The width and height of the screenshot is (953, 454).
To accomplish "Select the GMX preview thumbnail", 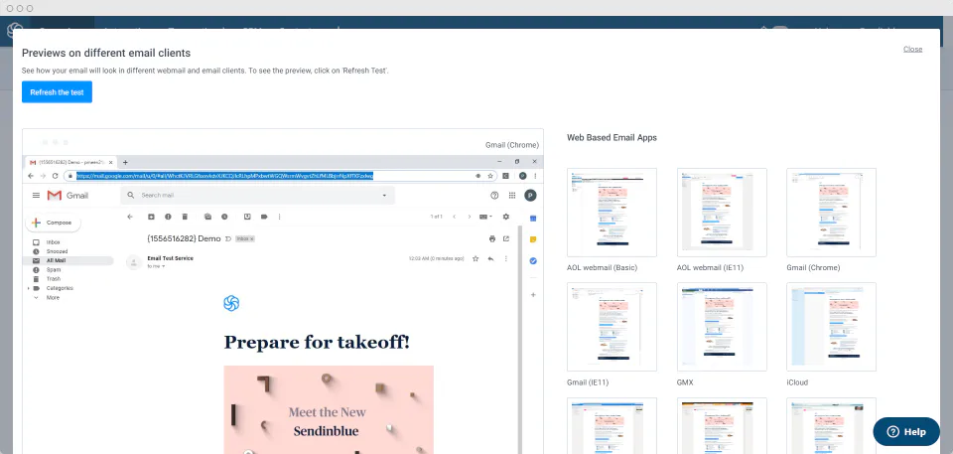I will 722,326.
